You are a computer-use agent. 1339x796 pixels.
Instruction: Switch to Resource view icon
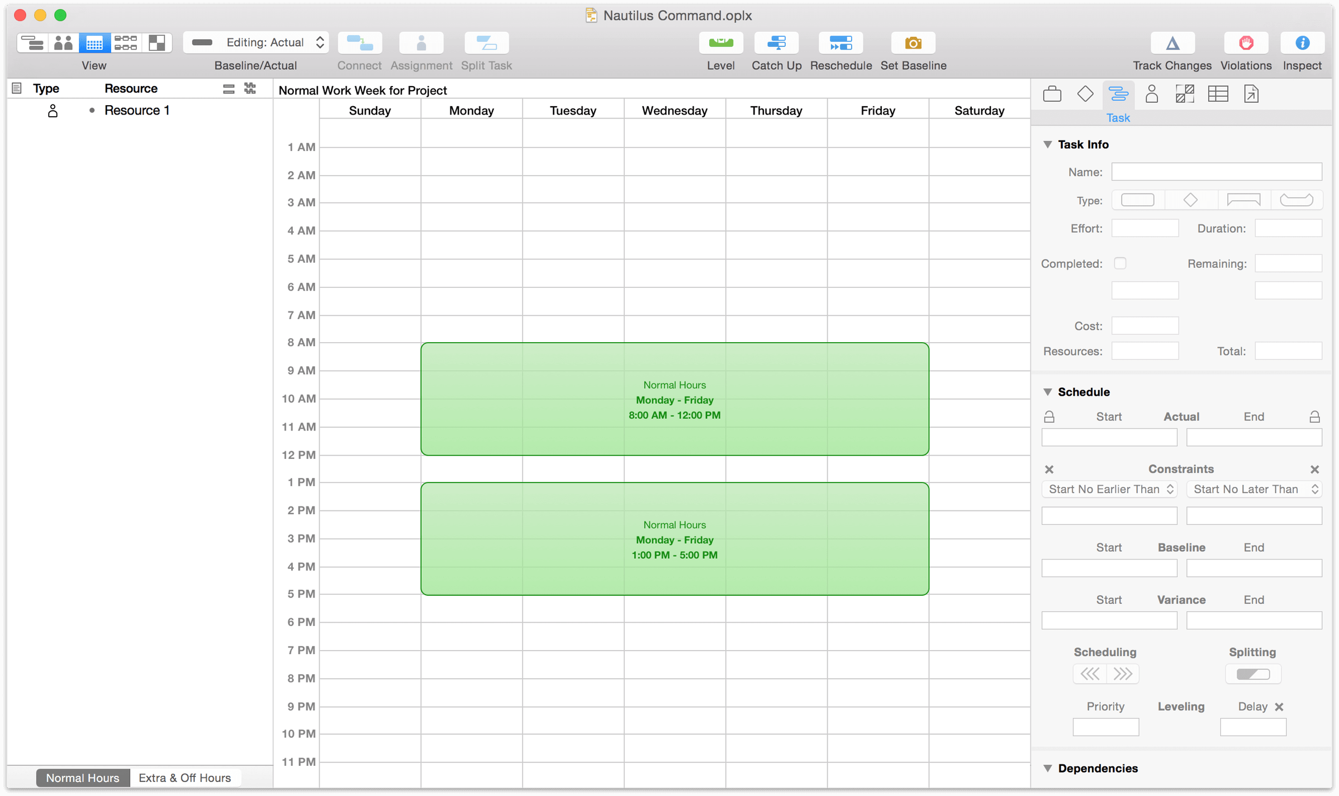point(64,43)
